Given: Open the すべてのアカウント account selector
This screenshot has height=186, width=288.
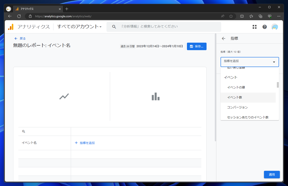Looking at the screenshot, I should click(79, 26).
